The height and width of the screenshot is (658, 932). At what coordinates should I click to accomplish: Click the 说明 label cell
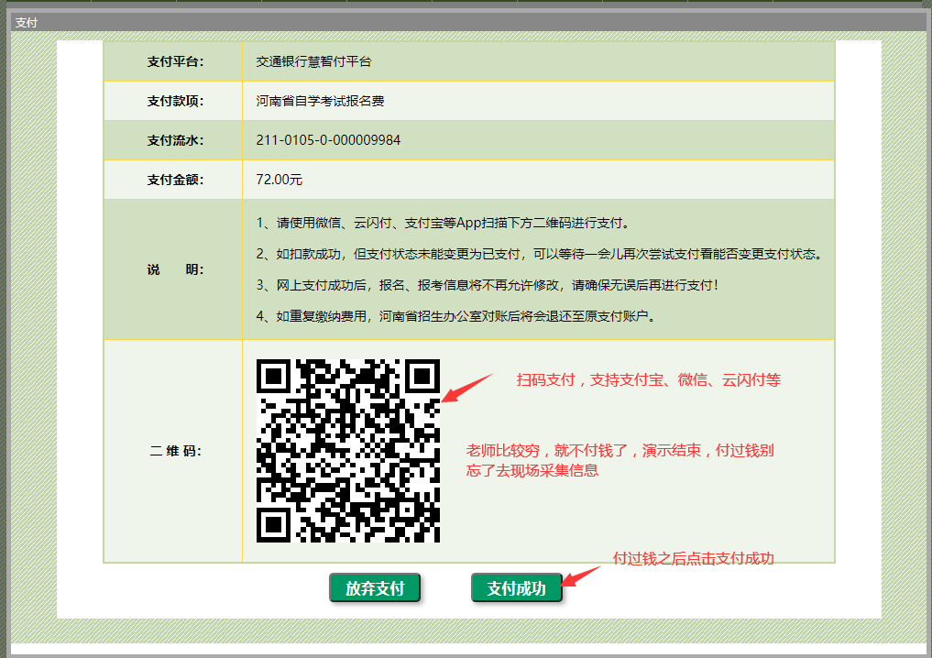pos(173,269)
